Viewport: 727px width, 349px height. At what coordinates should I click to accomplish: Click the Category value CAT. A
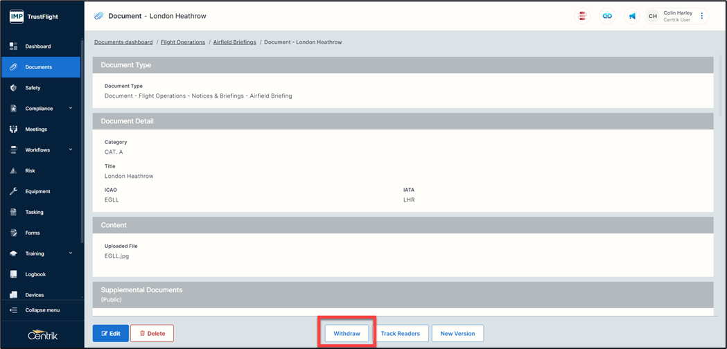[114, 152]
